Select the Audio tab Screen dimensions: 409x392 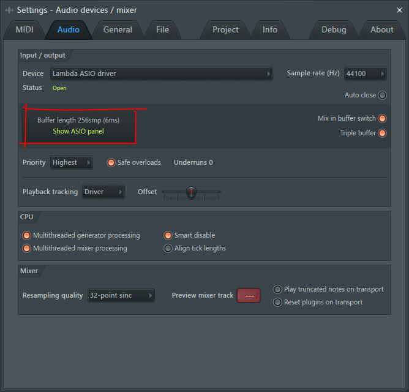tap(69, 30)
